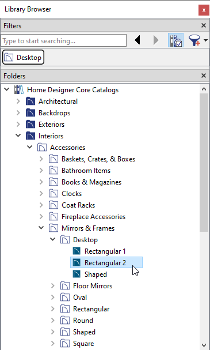
Task: Expand the Coat Racks folder
Action: pos(41,205)
